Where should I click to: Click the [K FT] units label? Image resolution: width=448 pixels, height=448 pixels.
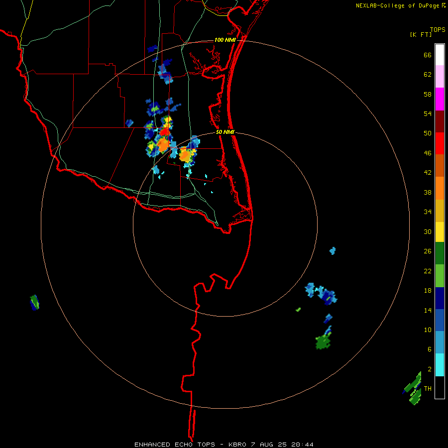pos(421,35)
